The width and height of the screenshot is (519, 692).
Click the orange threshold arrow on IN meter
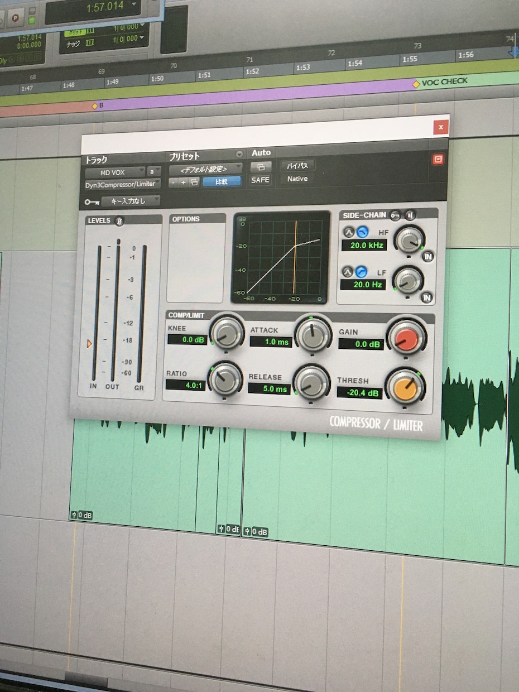coord(89,344)
